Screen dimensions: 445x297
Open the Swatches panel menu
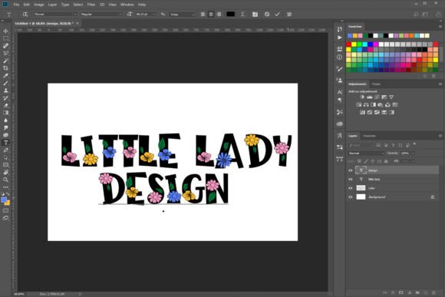(440, 26)
